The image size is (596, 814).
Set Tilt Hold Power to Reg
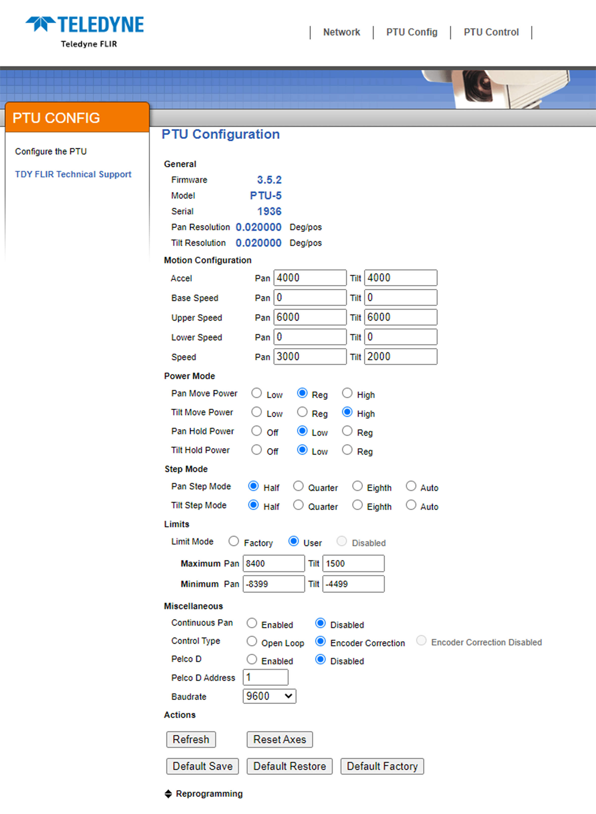(347, 449)
